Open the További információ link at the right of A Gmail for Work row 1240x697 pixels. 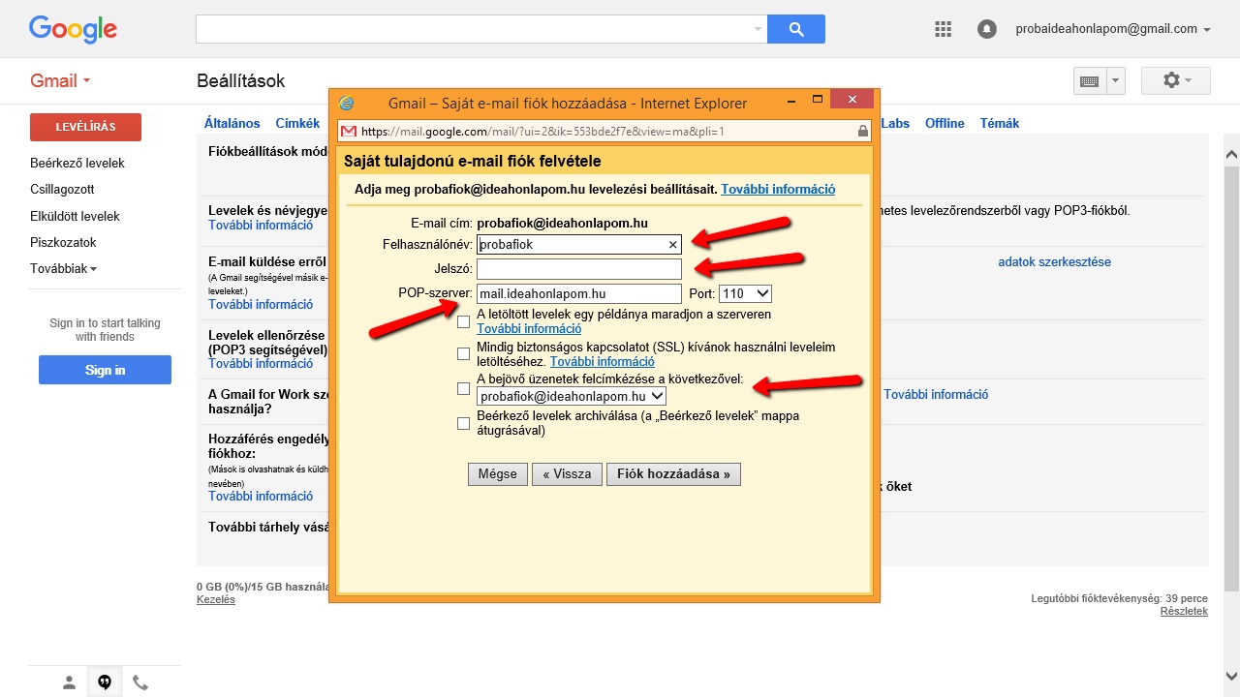coord(936,395)
